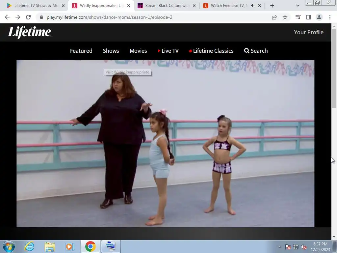This screenshot has height=253, width=337.
Task: Open Lifetime Classics page
Action: pos(211,51)
